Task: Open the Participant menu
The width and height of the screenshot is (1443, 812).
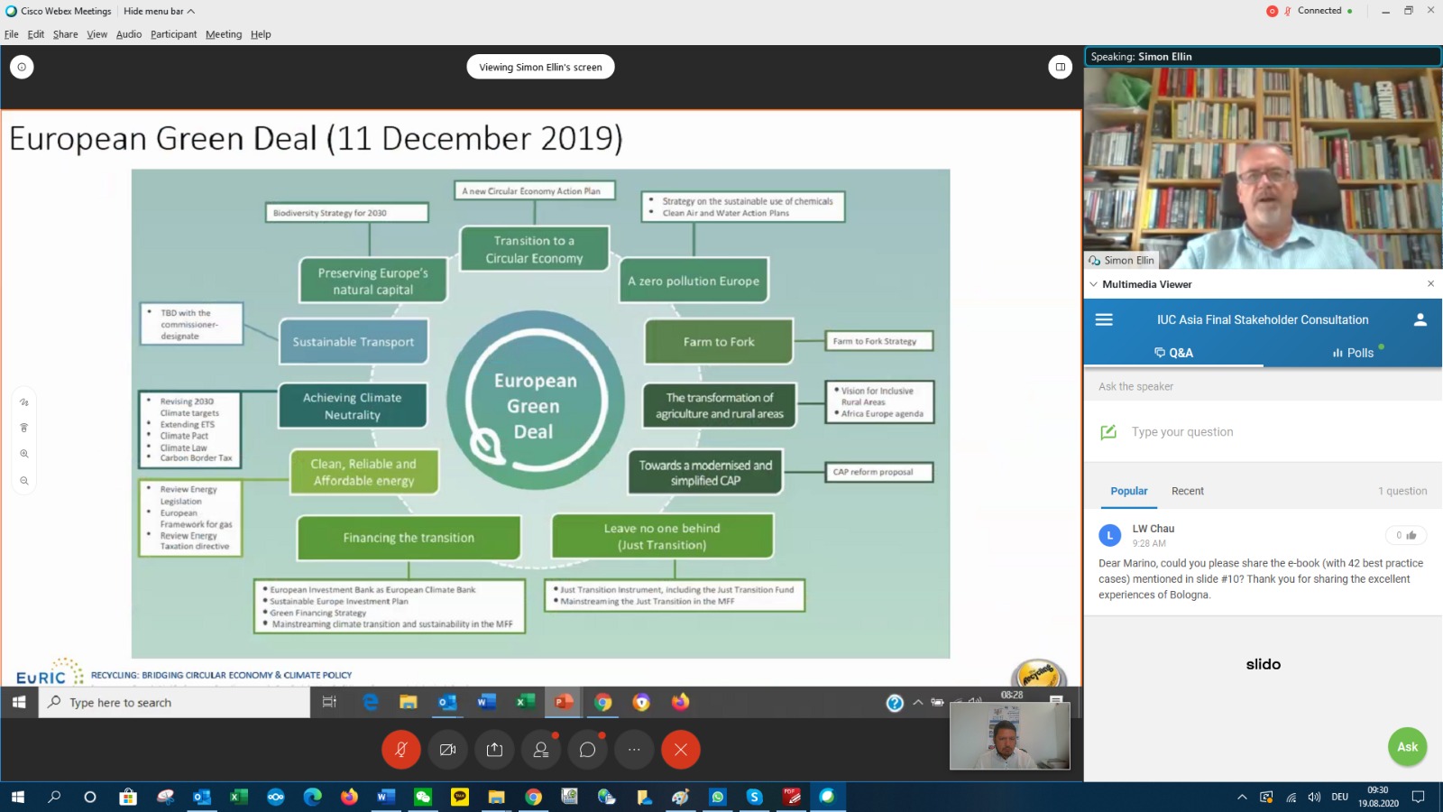Action: (173, 34)
